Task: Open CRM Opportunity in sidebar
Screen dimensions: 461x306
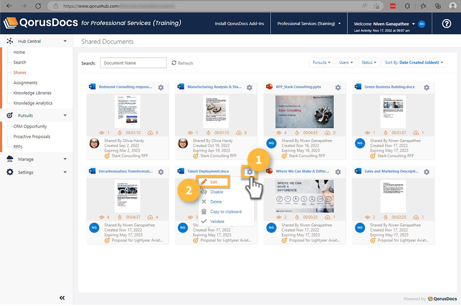Action: point(30,126)
